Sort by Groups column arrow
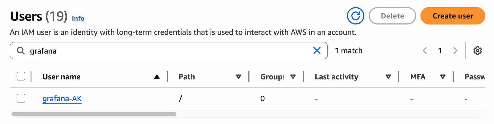494x124 pixels. (x=293, y=77)
